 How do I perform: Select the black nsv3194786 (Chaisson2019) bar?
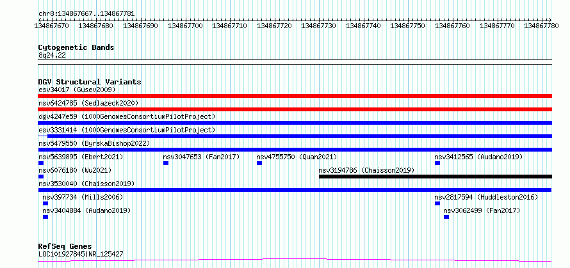(x=436, y=177)
